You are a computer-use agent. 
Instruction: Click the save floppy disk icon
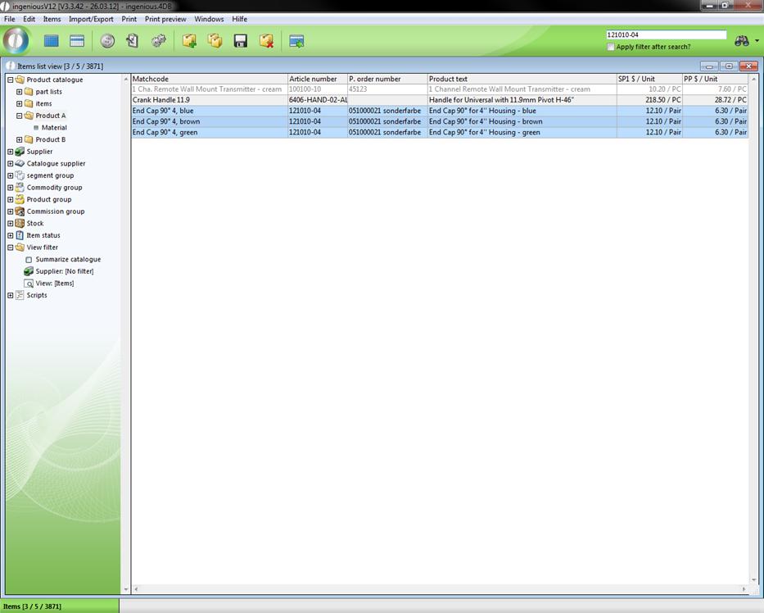241,41
